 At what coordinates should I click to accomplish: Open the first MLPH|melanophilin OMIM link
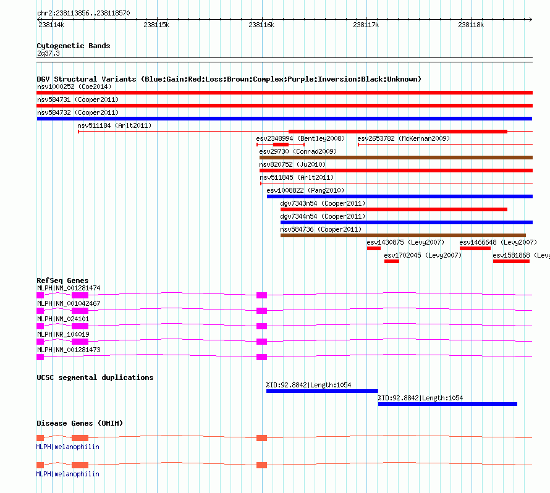[68, 447]
